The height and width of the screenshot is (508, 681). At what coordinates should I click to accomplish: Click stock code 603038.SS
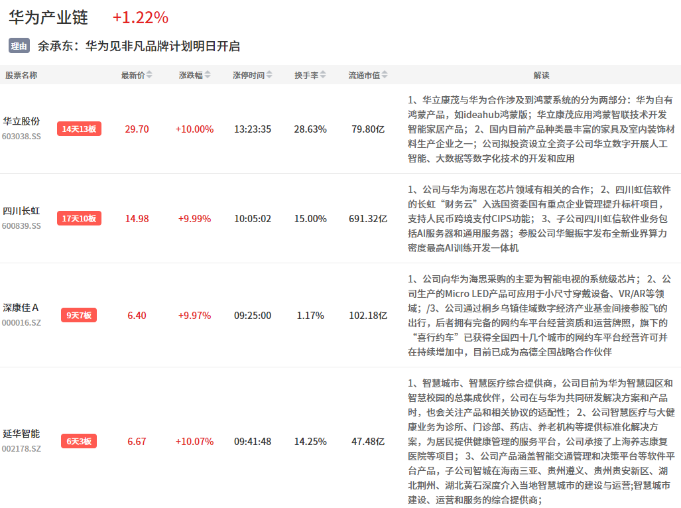pyautogui.click(x=21, y=136)
